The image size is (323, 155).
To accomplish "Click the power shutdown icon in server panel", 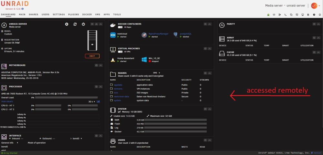I will point(83,24).
